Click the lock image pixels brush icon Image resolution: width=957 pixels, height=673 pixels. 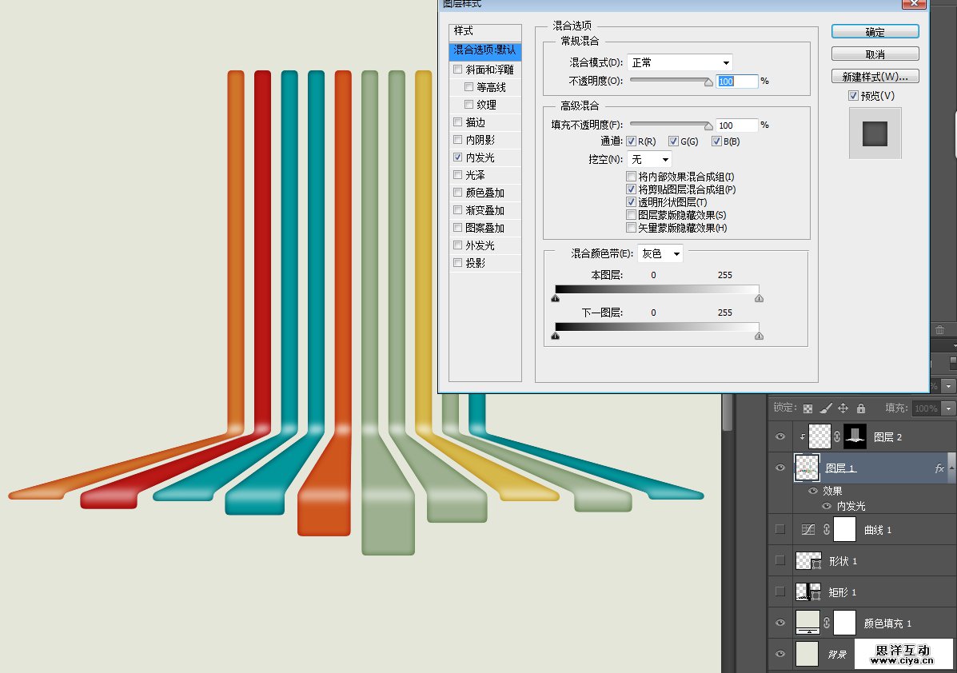pyautogui.click(x=826, y=408)
